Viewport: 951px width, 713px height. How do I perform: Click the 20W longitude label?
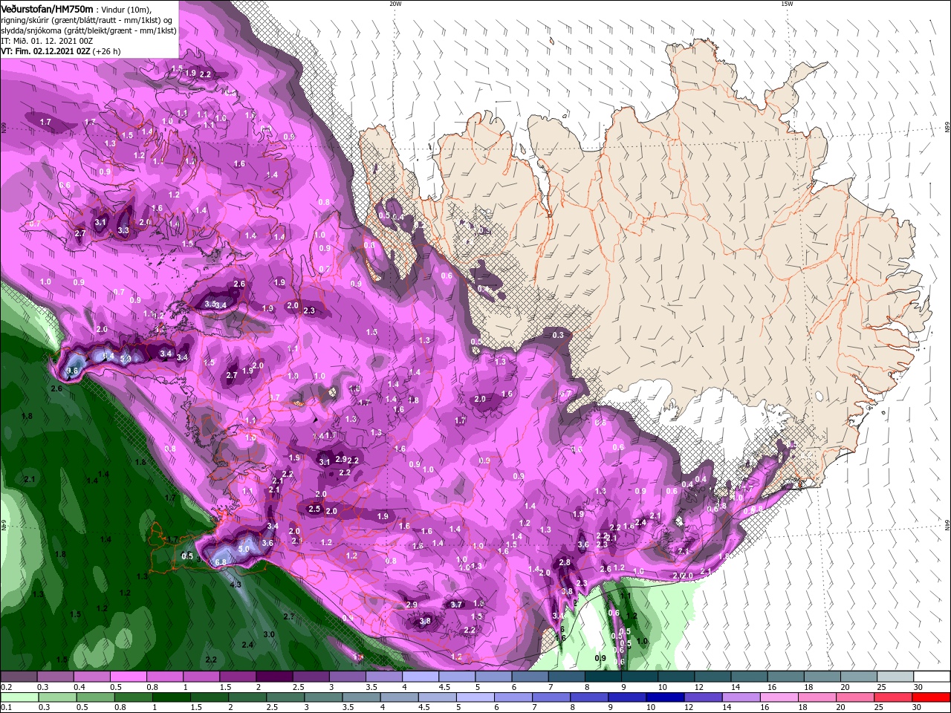(395, 4)
